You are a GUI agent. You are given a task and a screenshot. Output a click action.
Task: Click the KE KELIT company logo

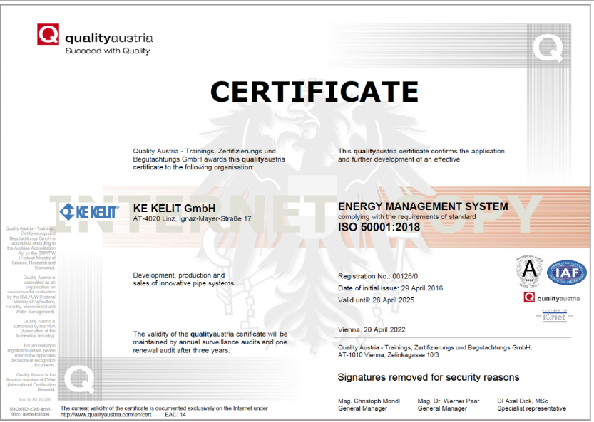pyautogui.click(x=89, y=212)
